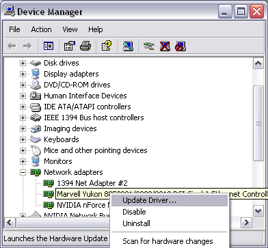Viewport: 268px width, 248px height.
Task: Click the Human Interface Devices icon
Action: click(x=36, y=96)
